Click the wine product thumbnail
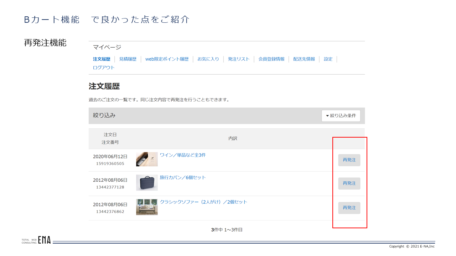The image size is (456, 256). [147, 159]
